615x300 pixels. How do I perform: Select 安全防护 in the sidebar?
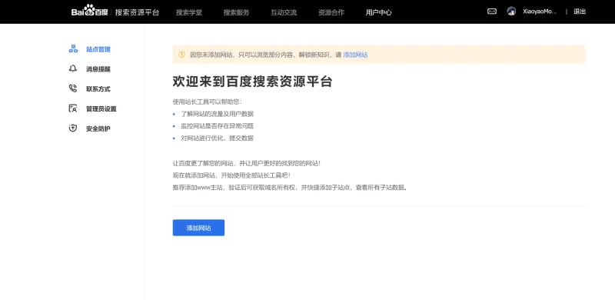pyautogui.click(x=98, y=128)
